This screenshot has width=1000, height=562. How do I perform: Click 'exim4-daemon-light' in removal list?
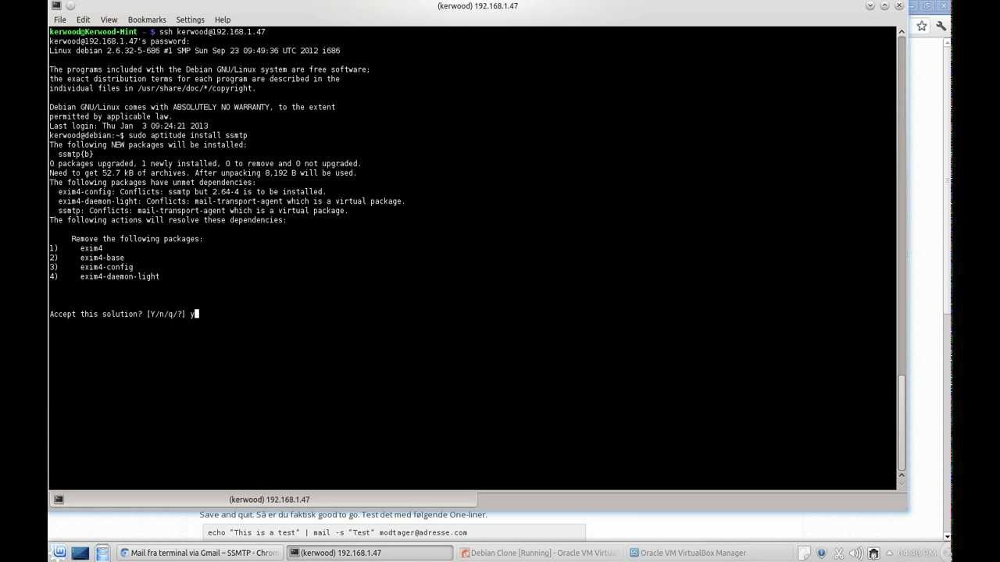120,276
